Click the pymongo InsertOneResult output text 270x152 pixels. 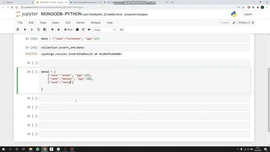[x=81, y=54]
